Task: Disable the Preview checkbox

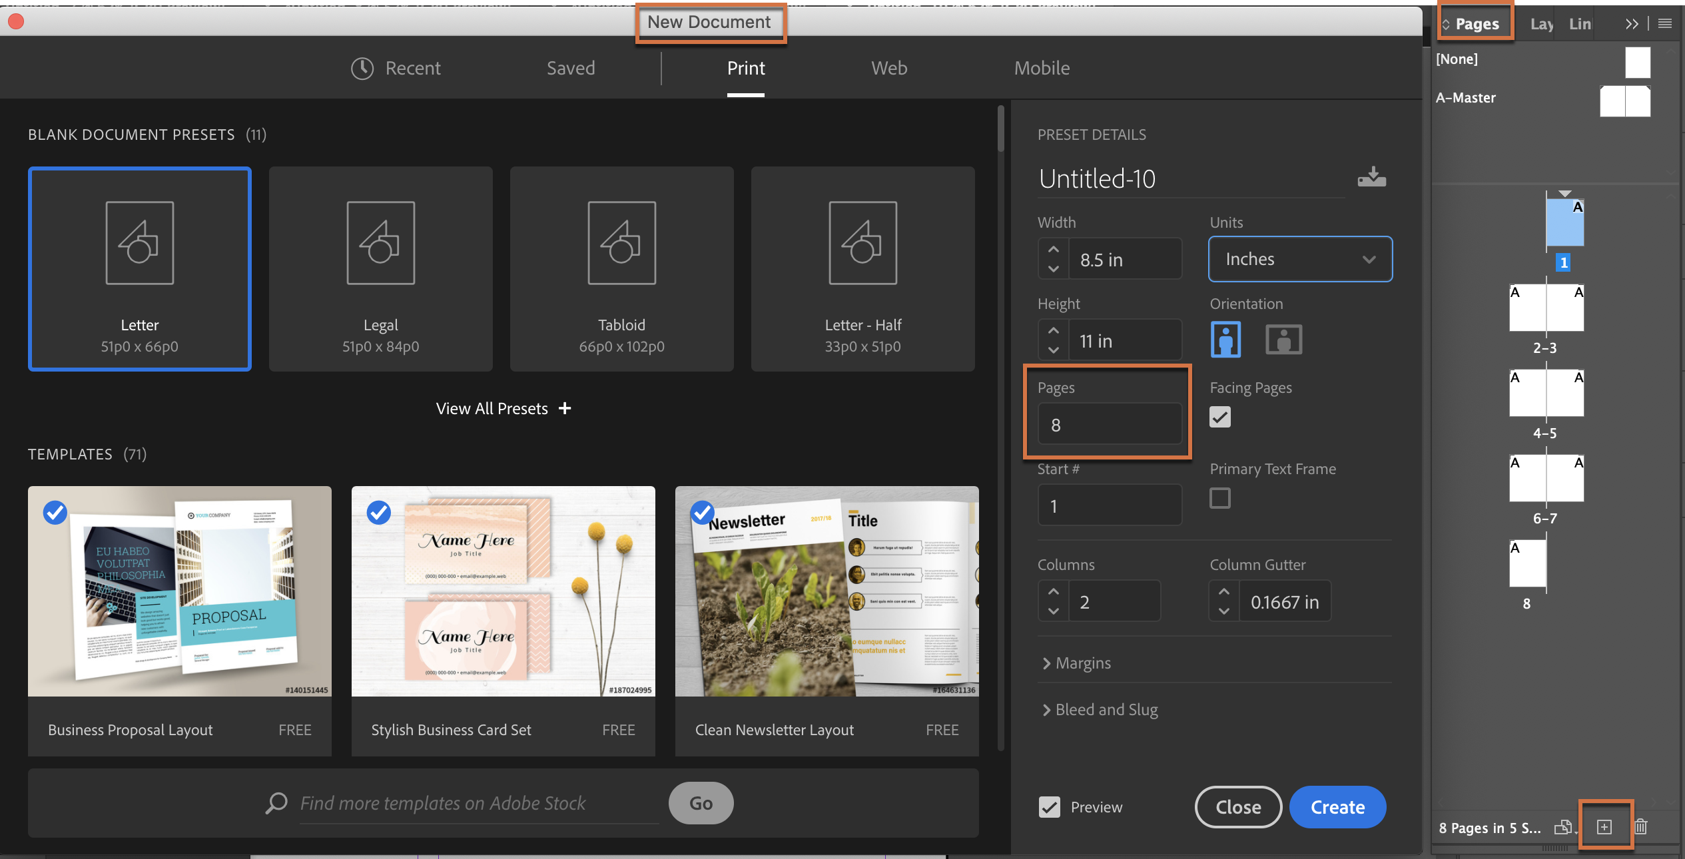Action: [1049, 806]
